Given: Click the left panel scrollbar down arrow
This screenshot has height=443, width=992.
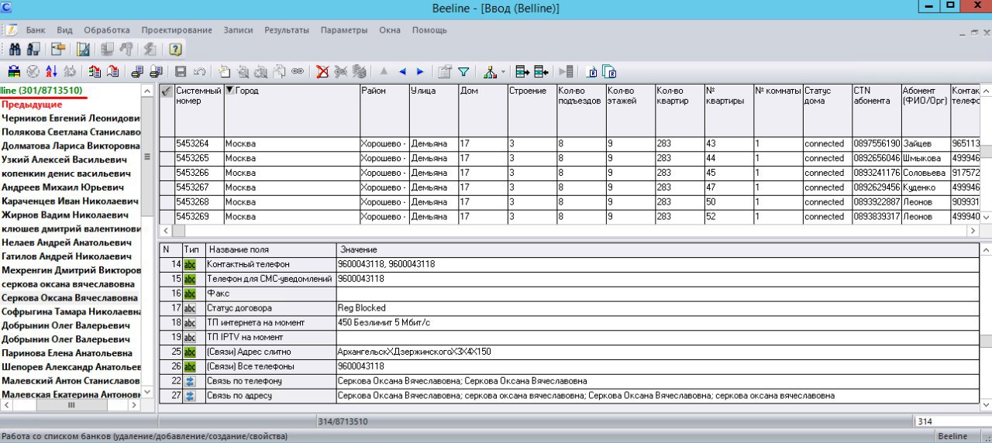Looking at the screenshot, I should [147, 392].
